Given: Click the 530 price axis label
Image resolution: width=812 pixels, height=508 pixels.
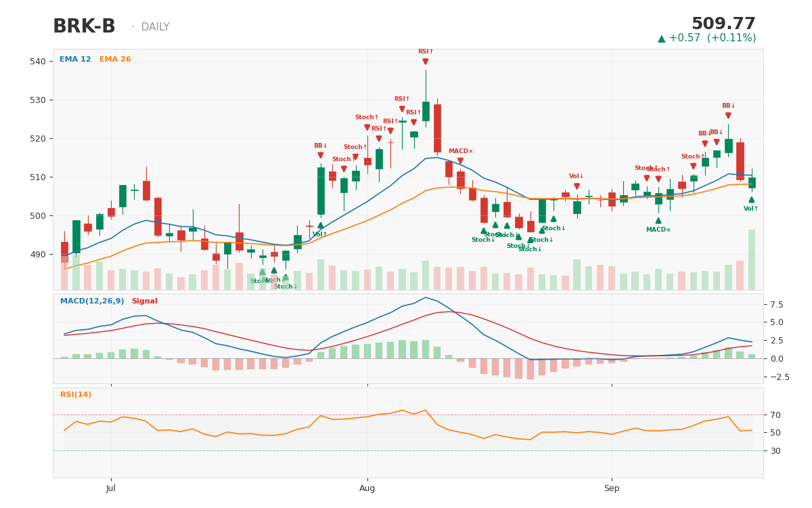Looking at the screenshot, I should click(38, 100).
